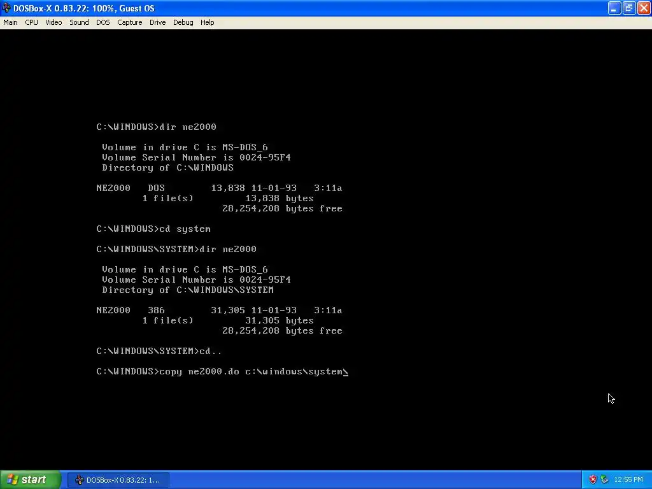Open the Capture menu

tap(130, 22)
